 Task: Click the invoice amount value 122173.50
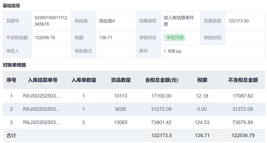238,21
